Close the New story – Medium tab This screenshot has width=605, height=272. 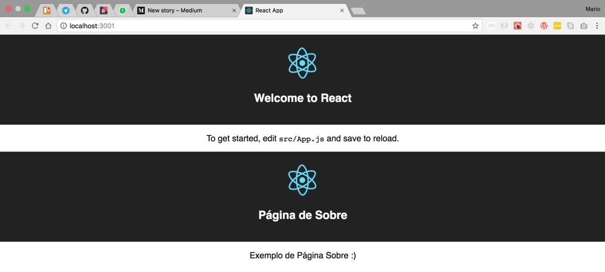pos(234,10)
